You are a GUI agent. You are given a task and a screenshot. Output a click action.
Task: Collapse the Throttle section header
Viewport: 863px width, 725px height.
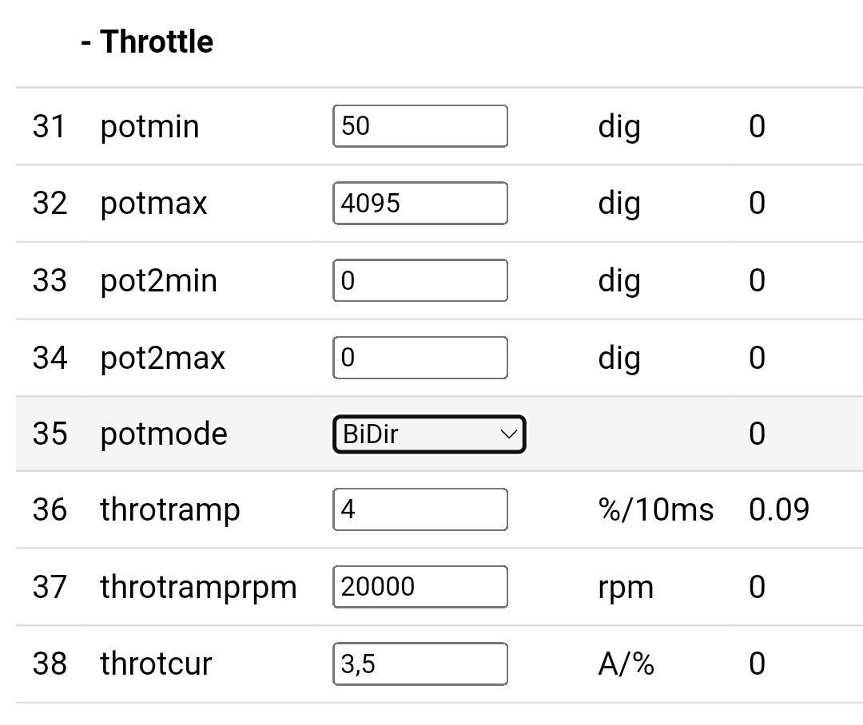click(147, 42)
